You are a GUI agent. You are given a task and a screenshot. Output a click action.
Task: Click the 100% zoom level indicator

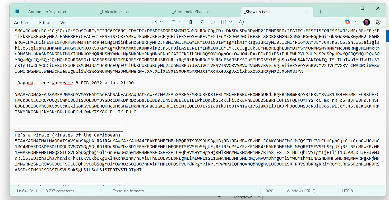(x=269, y=191)
